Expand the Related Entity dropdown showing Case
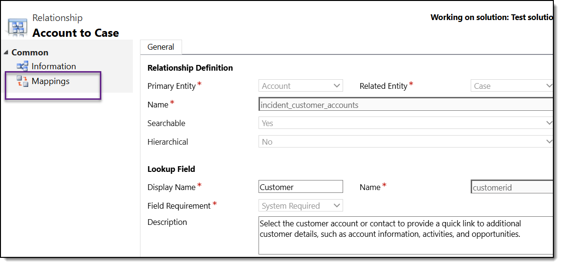This screenshot has width=561, height=265. (x=511, y=86)
